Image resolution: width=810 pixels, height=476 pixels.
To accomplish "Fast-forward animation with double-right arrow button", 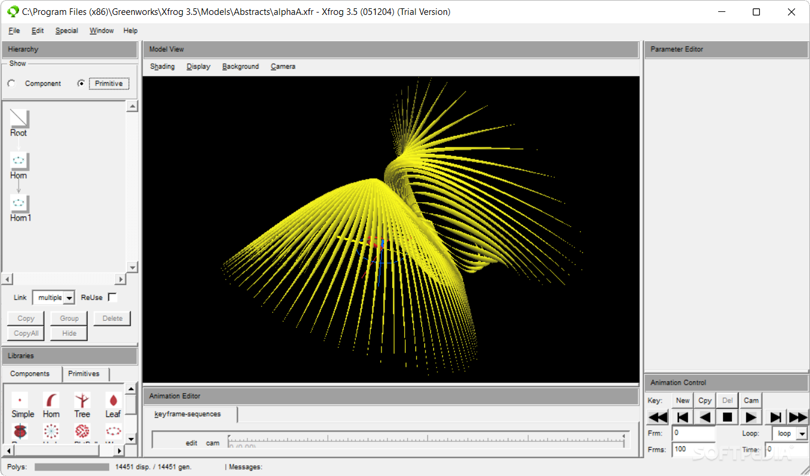I will click(x=798, y=417).
